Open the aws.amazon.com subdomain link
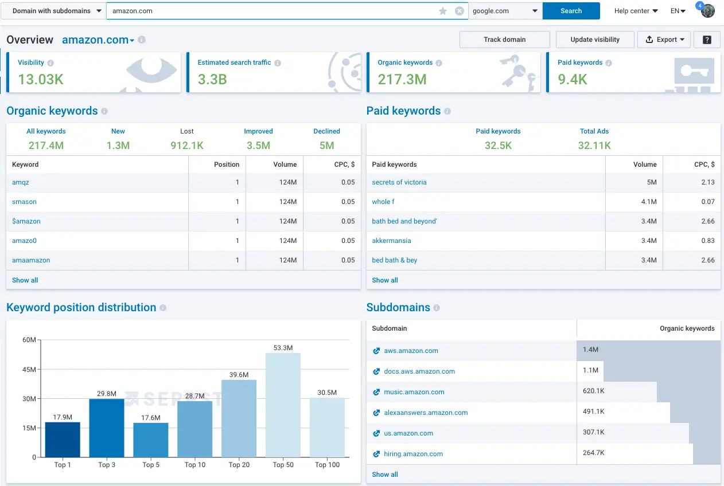The width and height of the screenshot is (724, 486). point(411,351)
